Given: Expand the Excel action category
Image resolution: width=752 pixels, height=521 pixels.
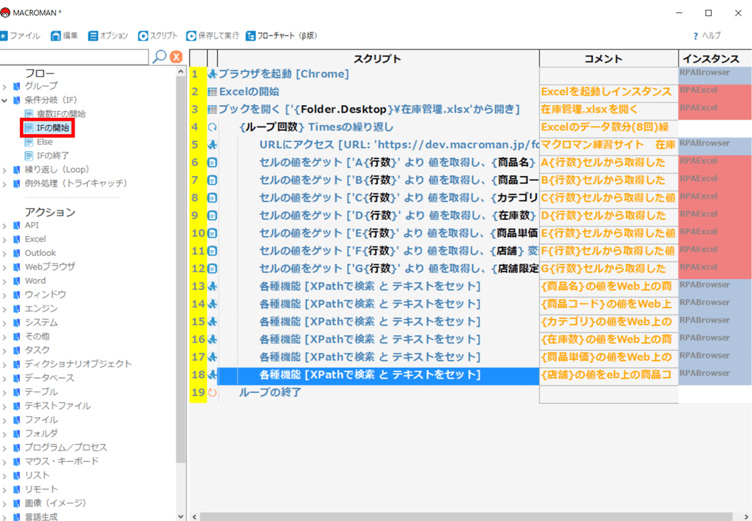Looking at the screenshot, I should [5, 239].
